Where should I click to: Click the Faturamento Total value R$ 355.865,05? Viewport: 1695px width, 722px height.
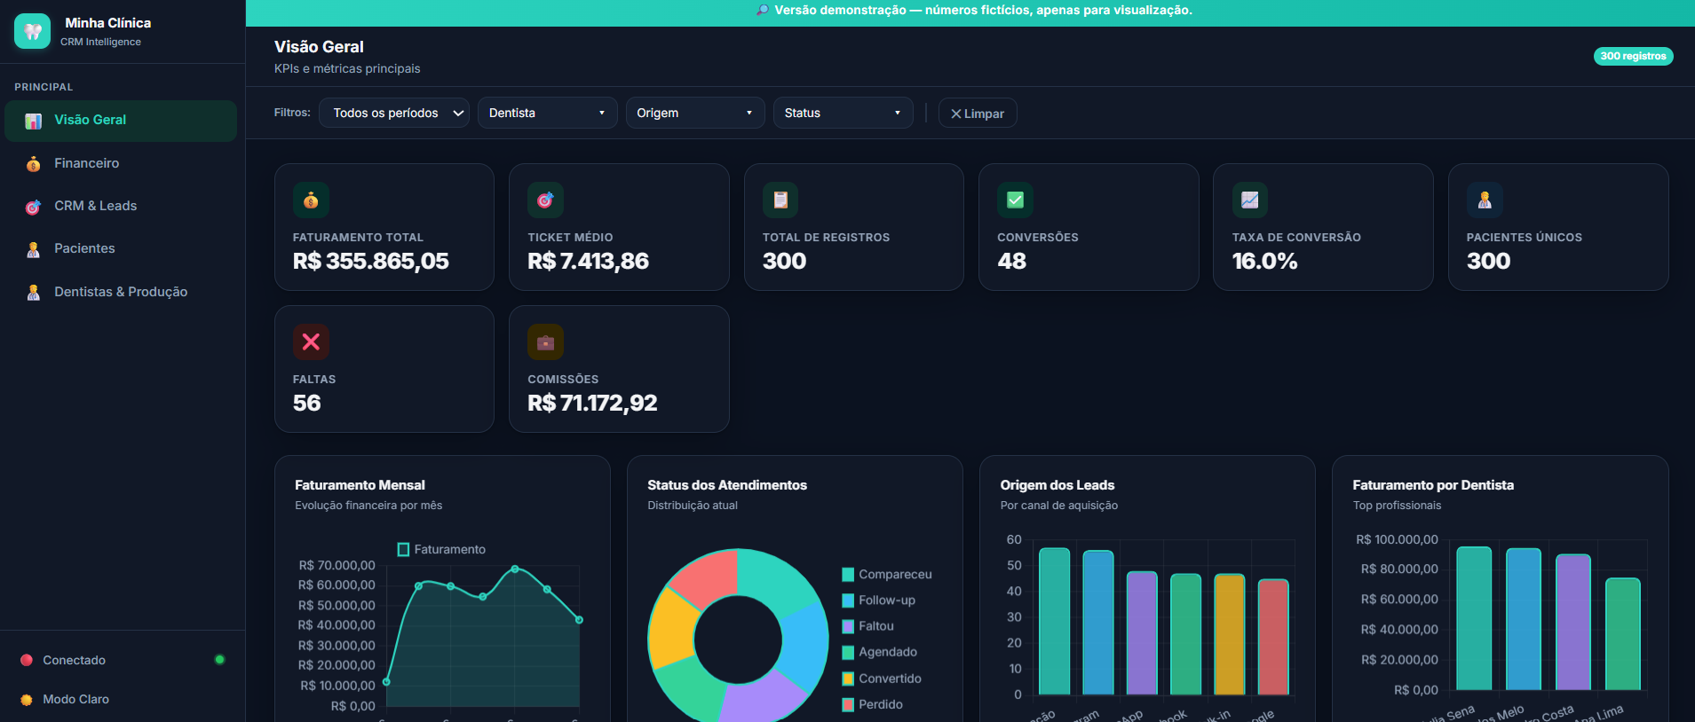[371, 261]
